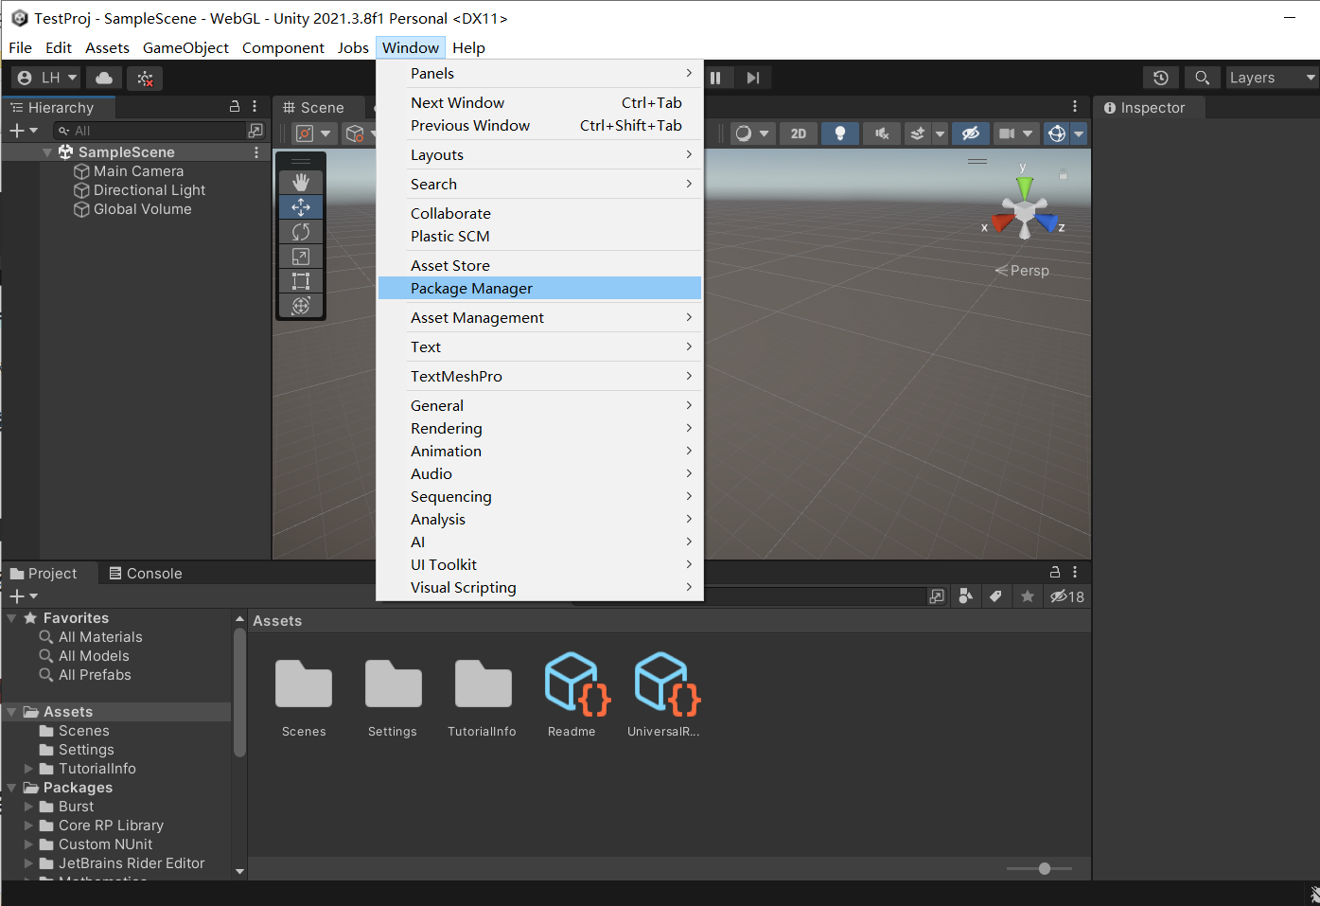This screenshot has height=906, width=1320.
Task: Collapse Favorites in Project panel
Action: click(11, 618)
